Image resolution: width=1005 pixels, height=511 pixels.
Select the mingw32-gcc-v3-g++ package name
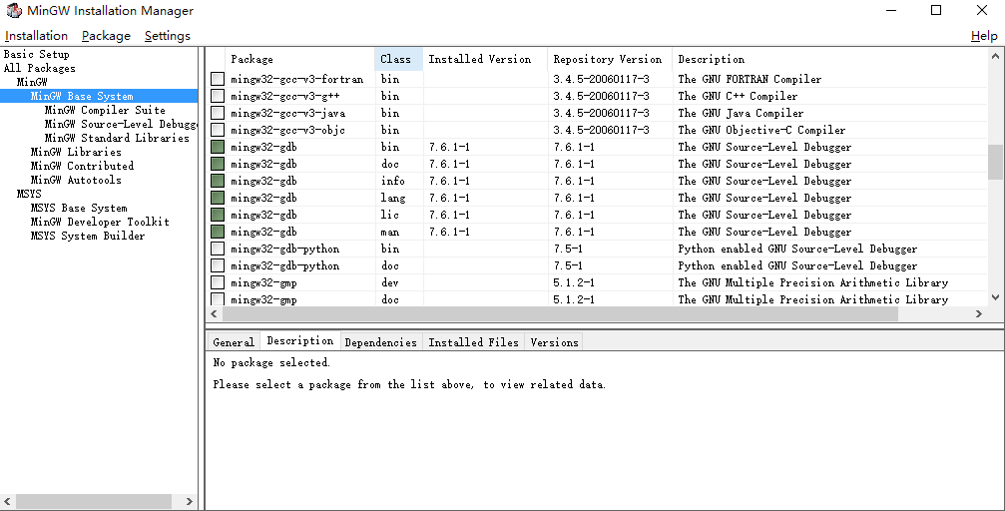click(285, 96)
